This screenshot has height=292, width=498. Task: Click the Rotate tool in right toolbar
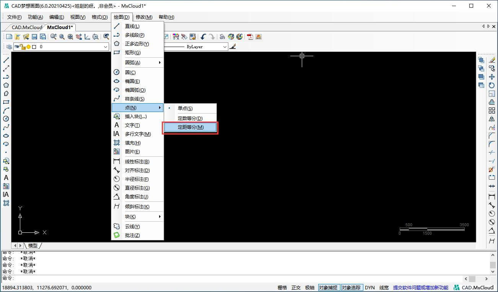pos(492,85)
